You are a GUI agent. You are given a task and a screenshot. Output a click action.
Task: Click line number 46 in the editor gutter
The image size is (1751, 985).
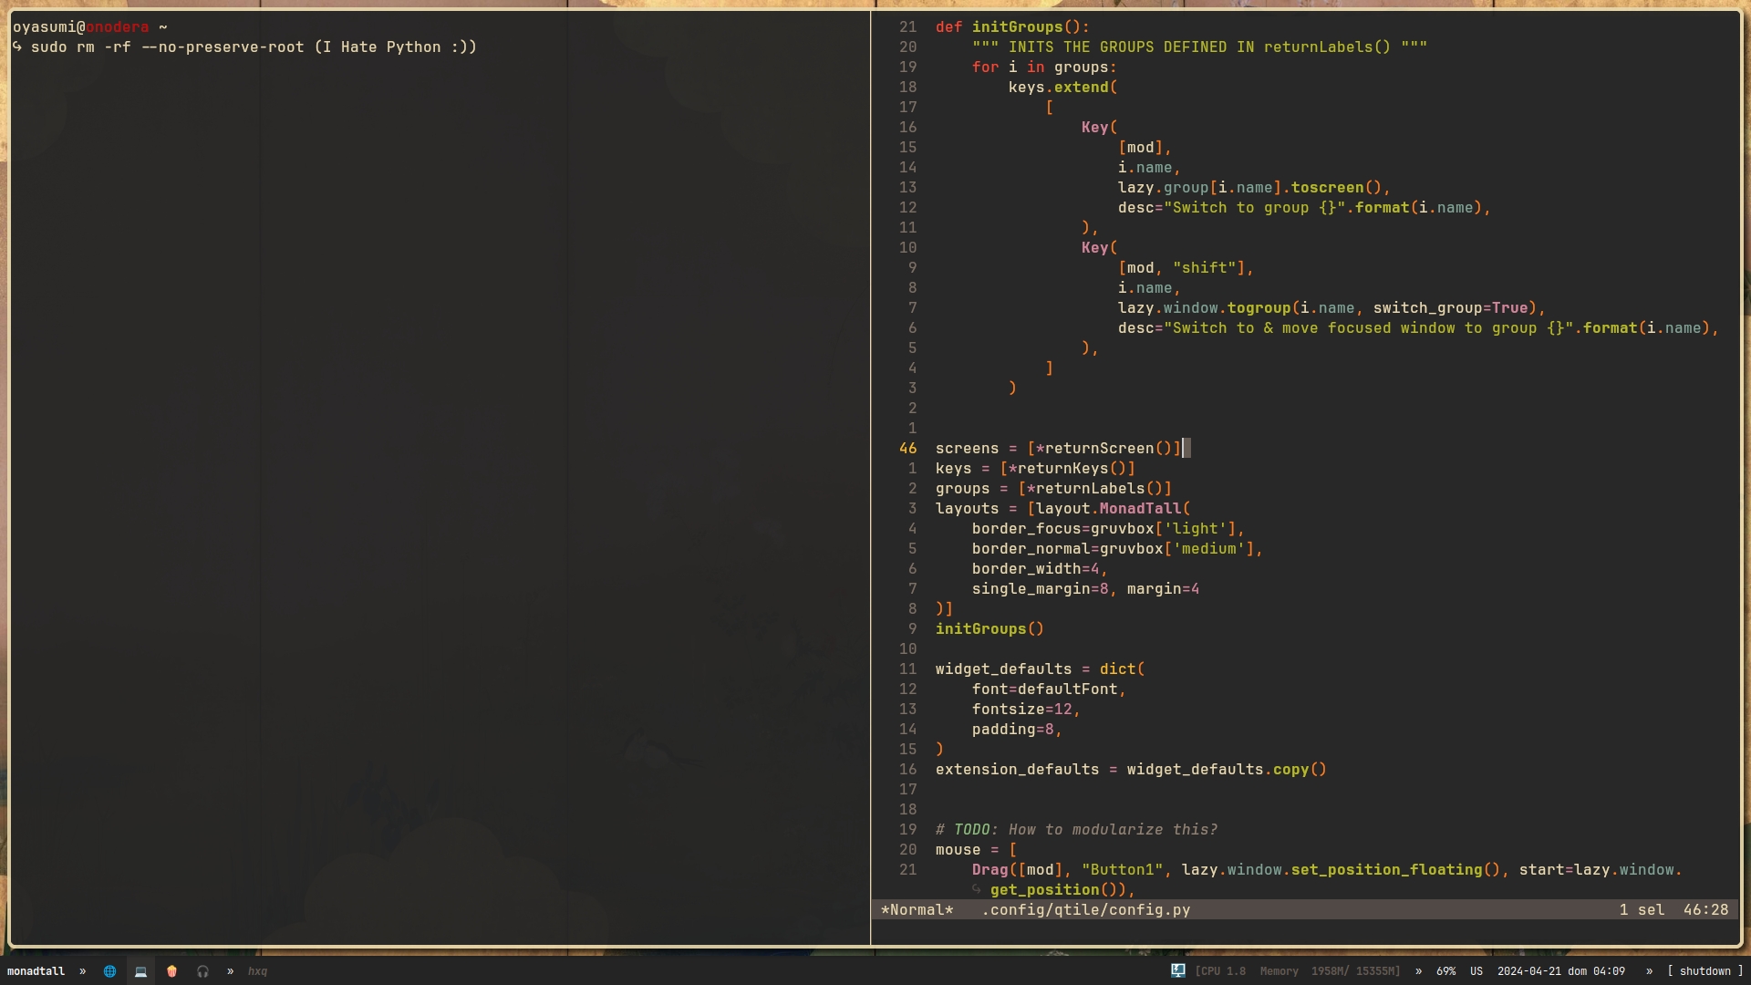click(x=907, y=448)
